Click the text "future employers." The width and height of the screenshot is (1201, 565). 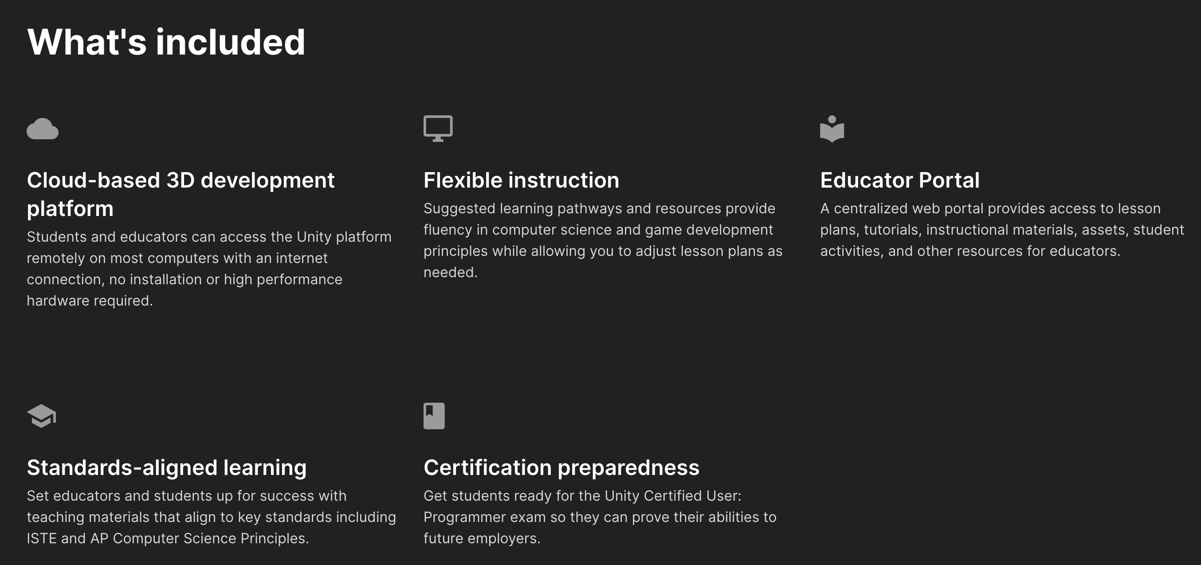[x=482, y=538]
